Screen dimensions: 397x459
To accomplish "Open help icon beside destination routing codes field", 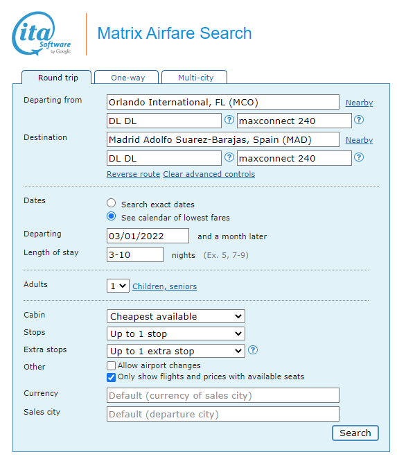I will pos(229,157).
